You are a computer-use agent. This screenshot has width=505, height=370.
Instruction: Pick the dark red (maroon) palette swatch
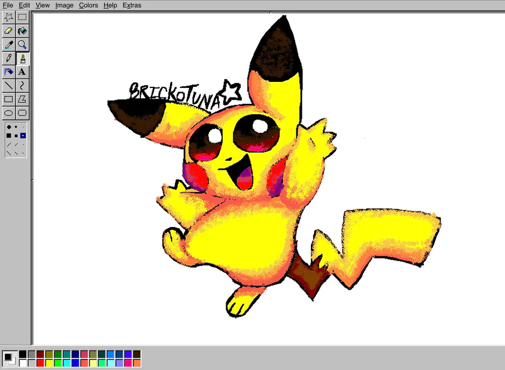pos(40,354)
